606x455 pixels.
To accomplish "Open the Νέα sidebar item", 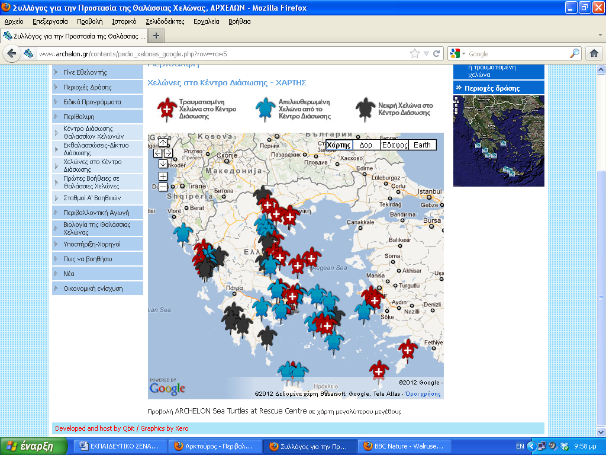I will tap(98, 274).
